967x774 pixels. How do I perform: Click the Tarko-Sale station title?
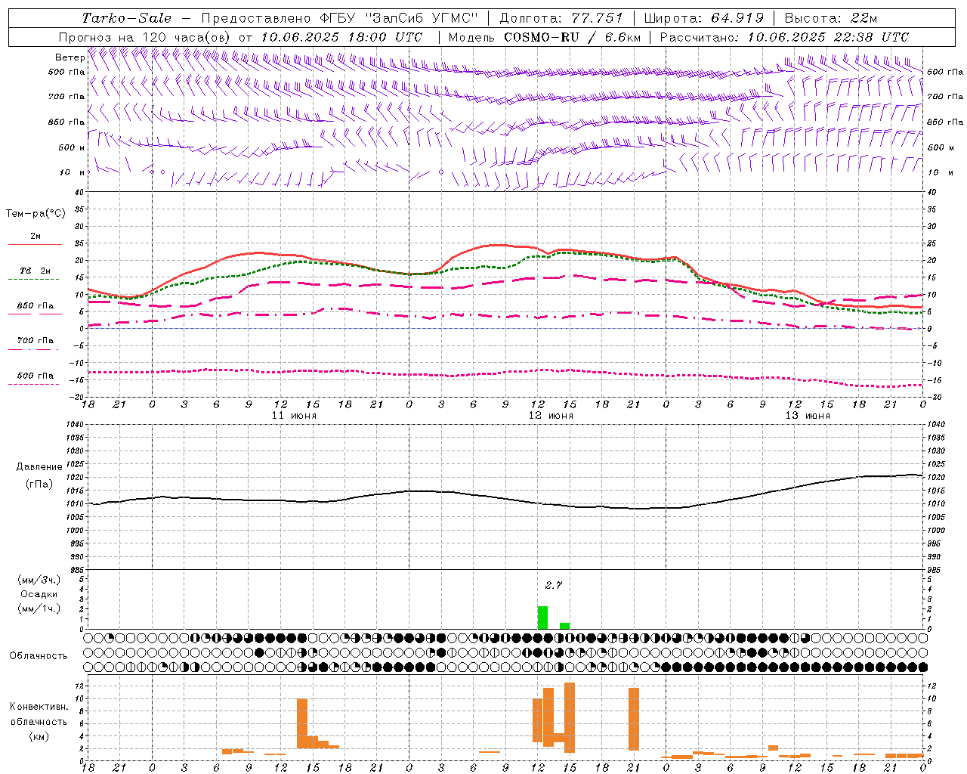point(126,18)
